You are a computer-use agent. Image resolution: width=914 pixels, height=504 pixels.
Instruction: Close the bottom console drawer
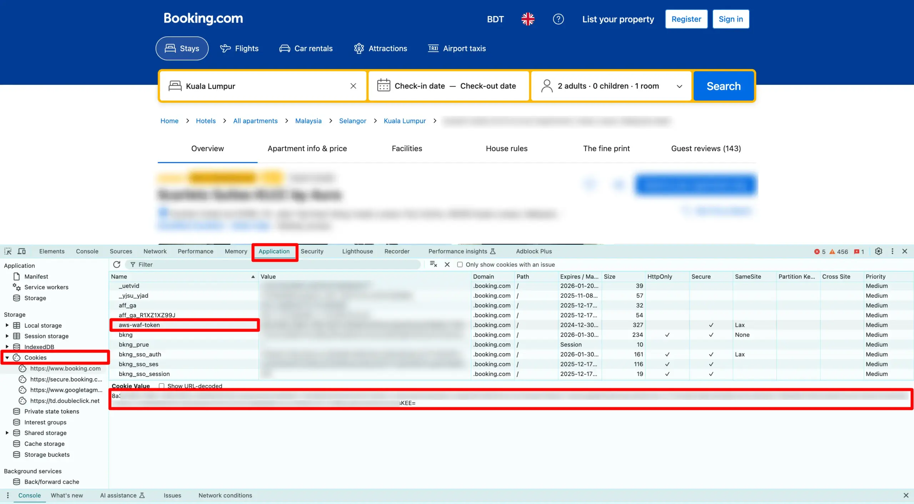[906, 495]
